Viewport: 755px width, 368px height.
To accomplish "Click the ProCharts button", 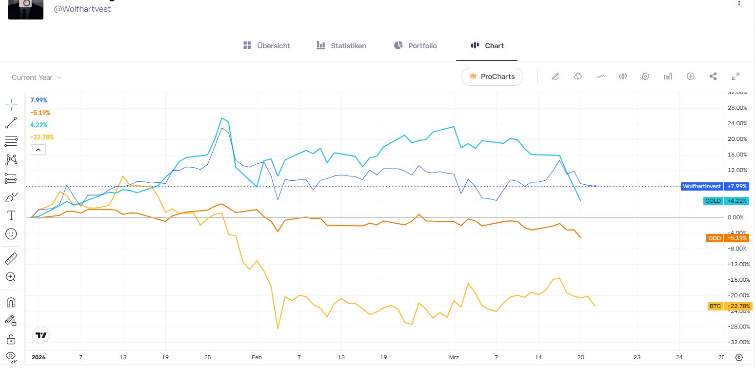I will pyautogui.click(x=492, y=77).
